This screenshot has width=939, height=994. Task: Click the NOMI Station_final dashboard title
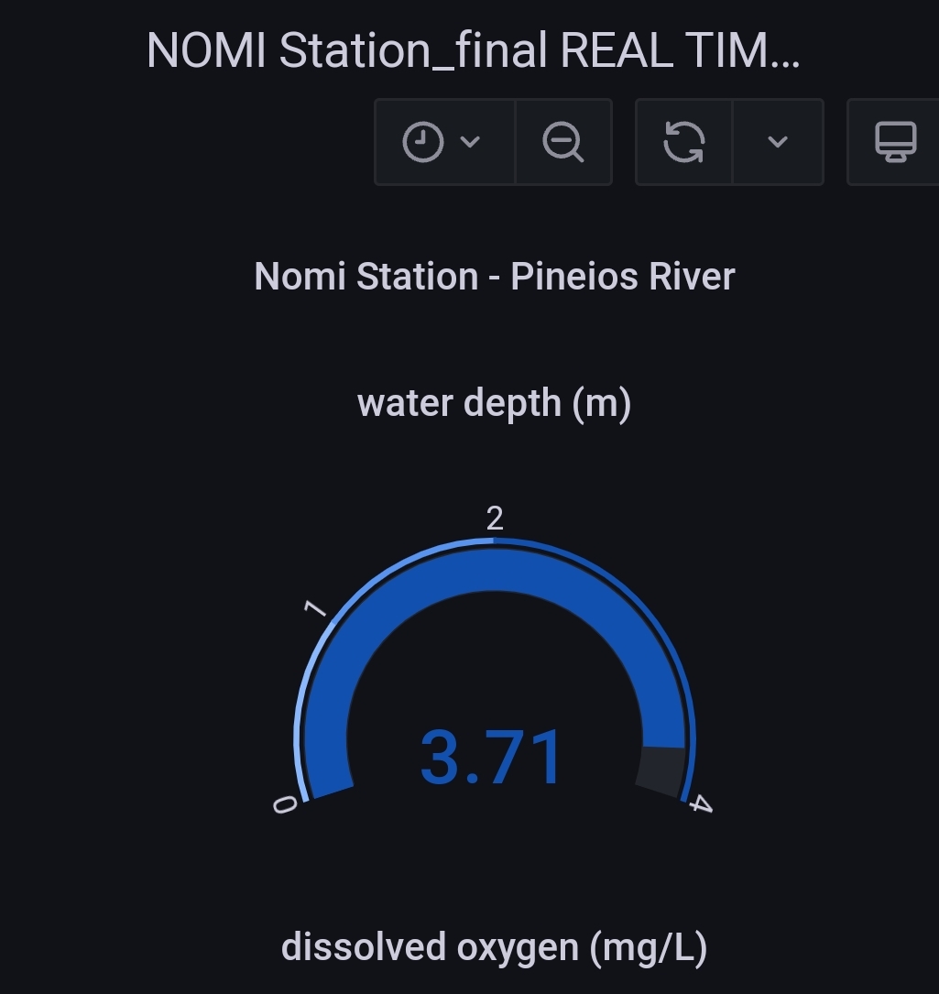(x=473, y=50)
